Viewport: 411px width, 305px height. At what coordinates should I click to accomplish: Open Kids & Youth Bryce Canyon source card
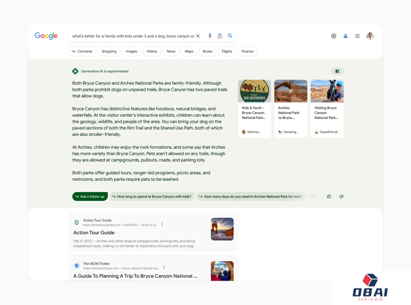pyautogui.click(x=254, y=109)
